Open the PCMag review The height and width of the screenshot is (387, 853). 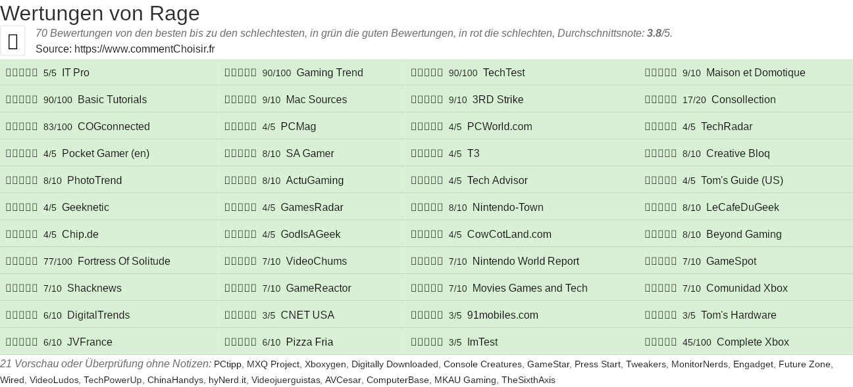click(x=298, y=127)
